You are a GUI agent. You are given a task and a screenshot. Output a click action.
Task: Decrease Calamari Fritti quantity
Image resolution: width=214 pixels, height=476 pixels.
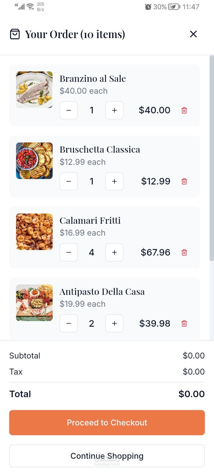(x=69, y=252)
